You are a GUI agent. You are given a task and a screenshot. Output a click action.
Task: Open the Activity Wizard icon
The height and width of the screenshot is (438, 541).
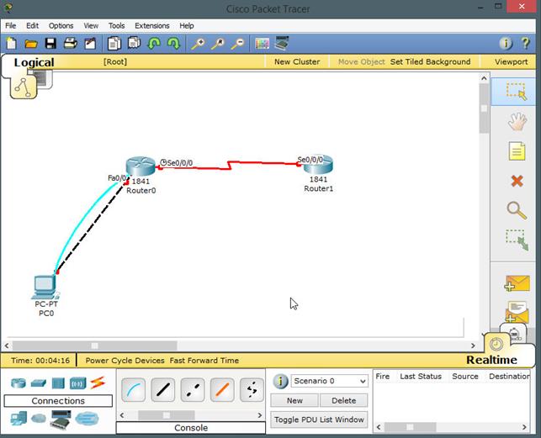[x=90, y=44]
